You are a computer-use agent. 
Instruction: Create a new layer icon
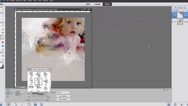[x=173, y=8]
